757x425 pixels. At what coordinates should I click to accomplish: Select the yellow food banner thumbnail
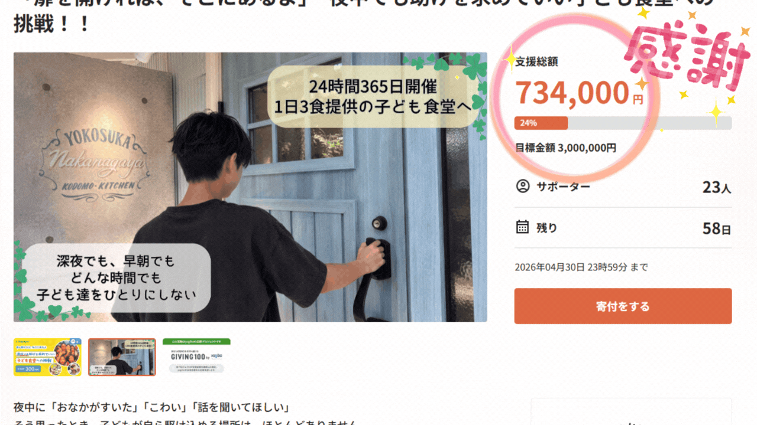[x=47, y=357]
